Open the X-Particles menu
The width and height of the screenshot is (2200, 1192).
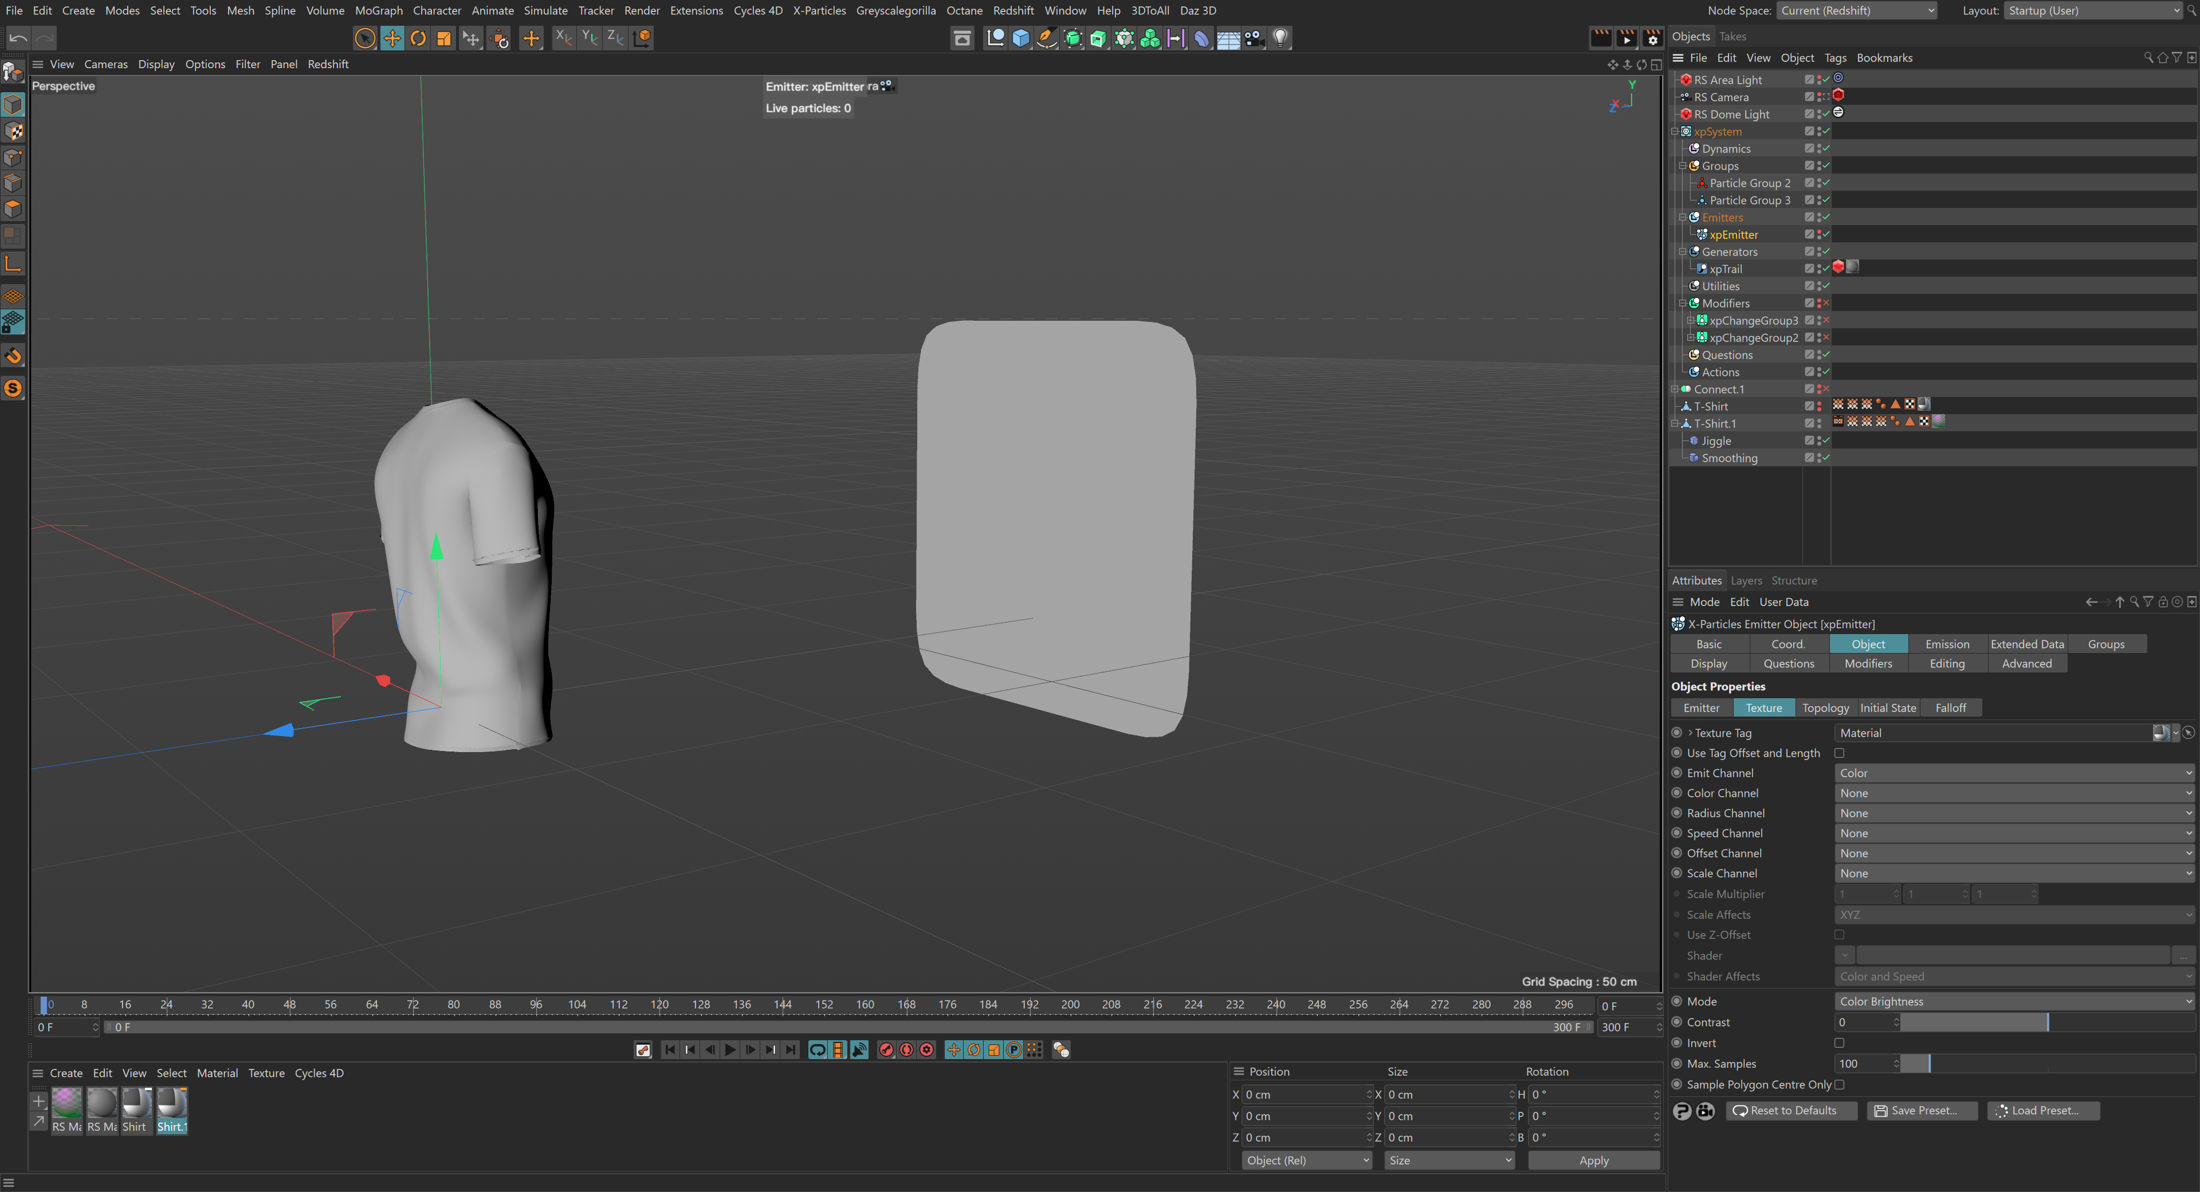tap(819, 10)
